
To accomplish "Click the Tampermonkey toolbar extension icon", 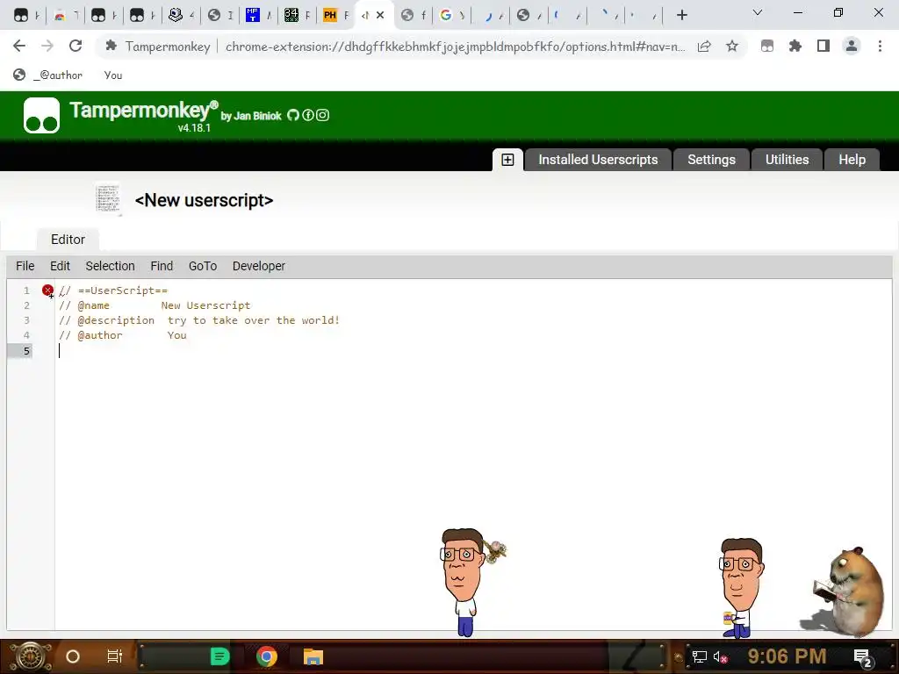I will coord(767,46).
